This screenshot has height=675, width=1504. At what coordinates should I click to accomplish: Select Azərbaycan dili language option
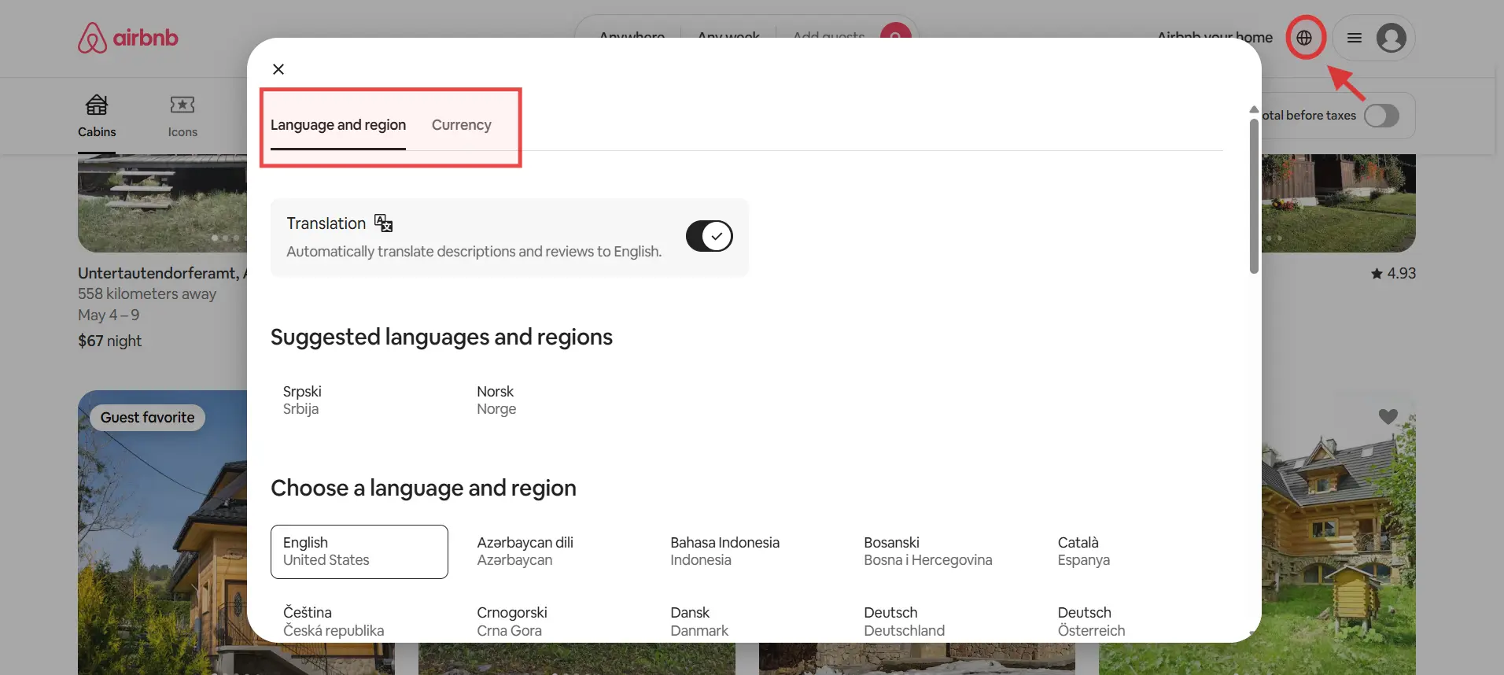pos(553,551)
